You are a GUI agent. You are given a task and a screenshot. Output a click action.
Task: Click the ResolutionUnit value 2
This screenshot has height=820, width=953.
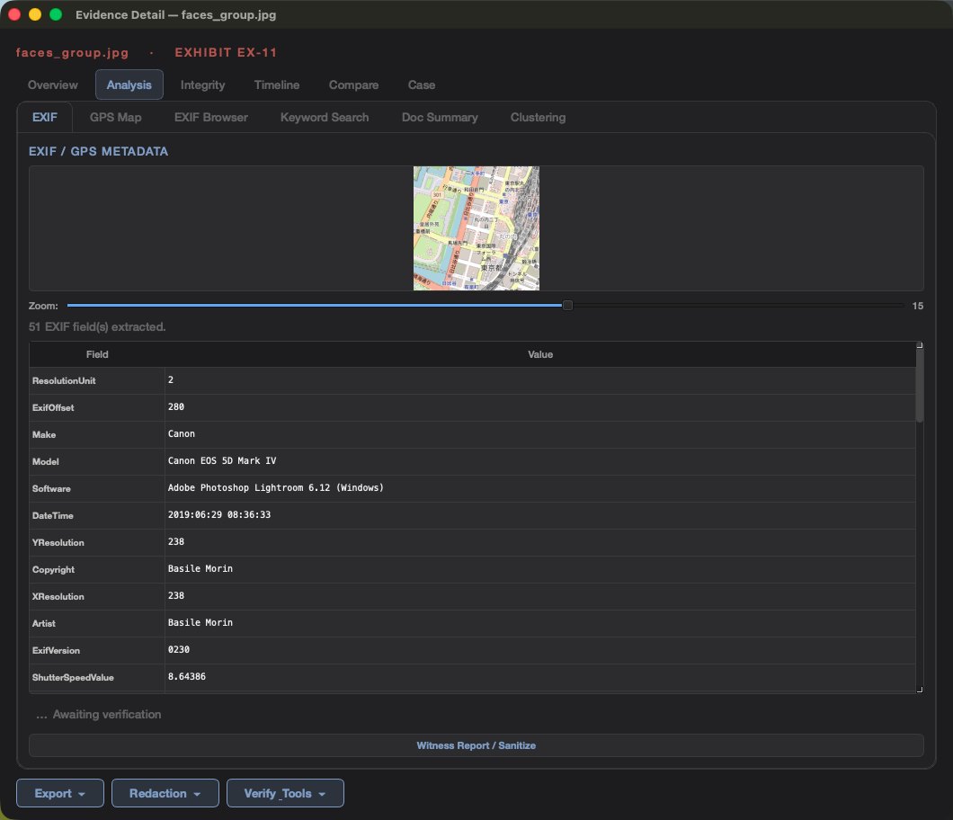(x=540, y=380)
